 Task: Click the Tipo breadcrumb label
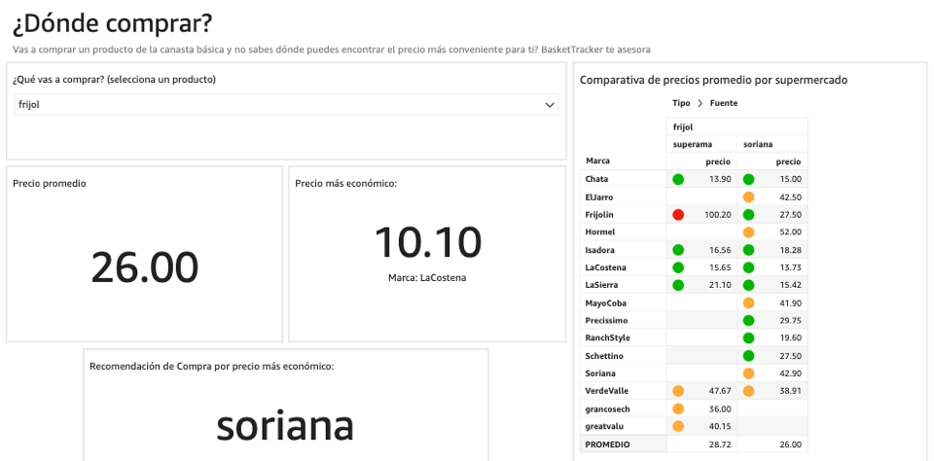pyautogui.click(x=681, y=103)
